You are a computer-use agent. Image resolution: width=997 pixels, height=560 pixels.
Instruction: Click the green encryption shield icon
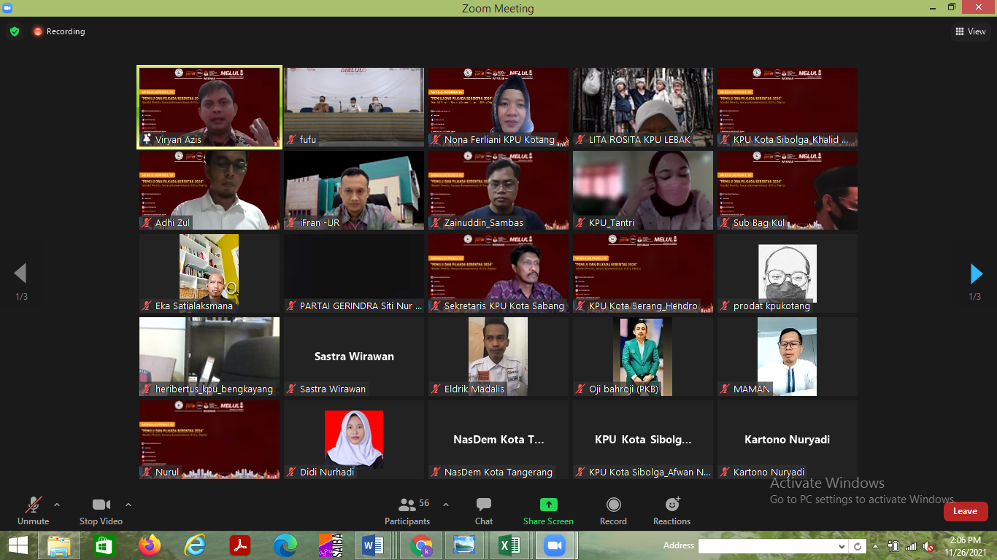click(x=14, y=31)
